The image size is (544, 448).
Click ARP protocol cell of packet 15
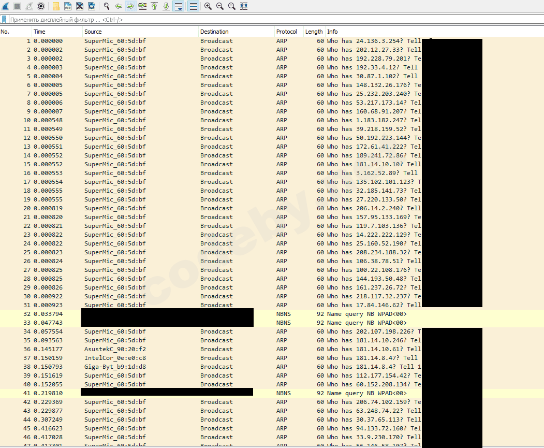point(282,164)
